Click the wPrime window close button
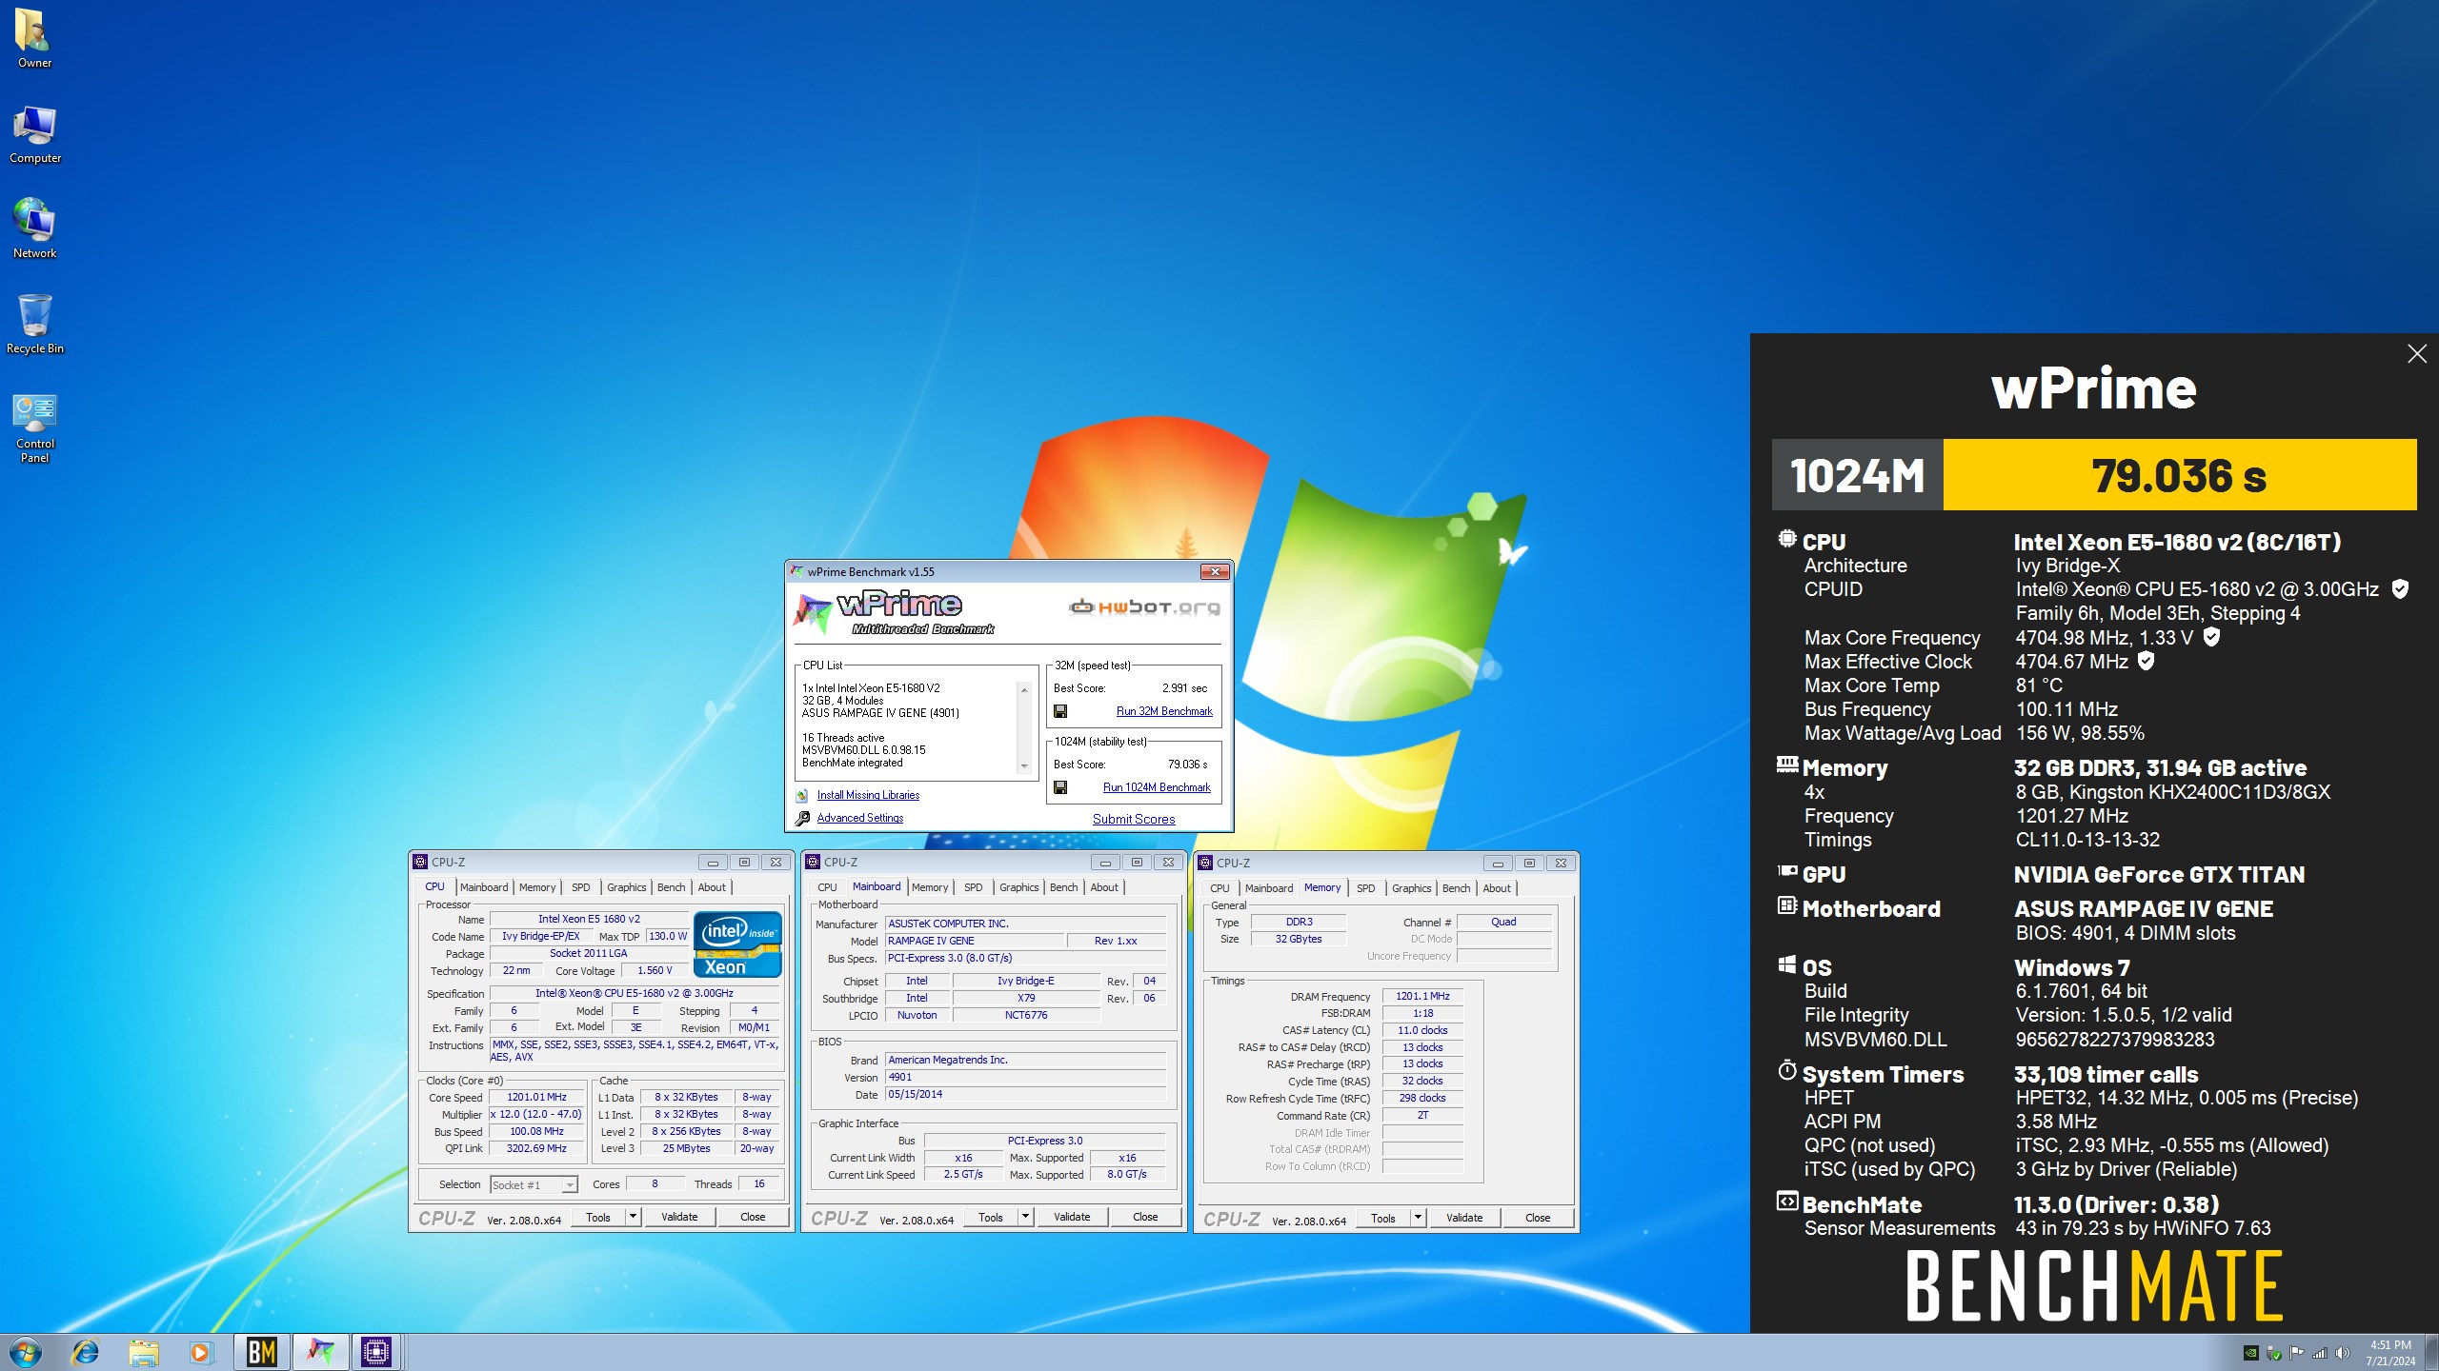Viewport: 2439px width, 1371px height. [x=1214, y=571]
